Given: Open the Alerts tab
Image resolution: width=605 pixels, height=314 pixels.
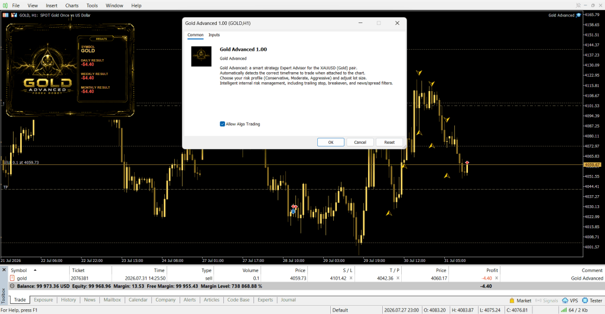Looking at the screenshot, I should tap(190, 300).
